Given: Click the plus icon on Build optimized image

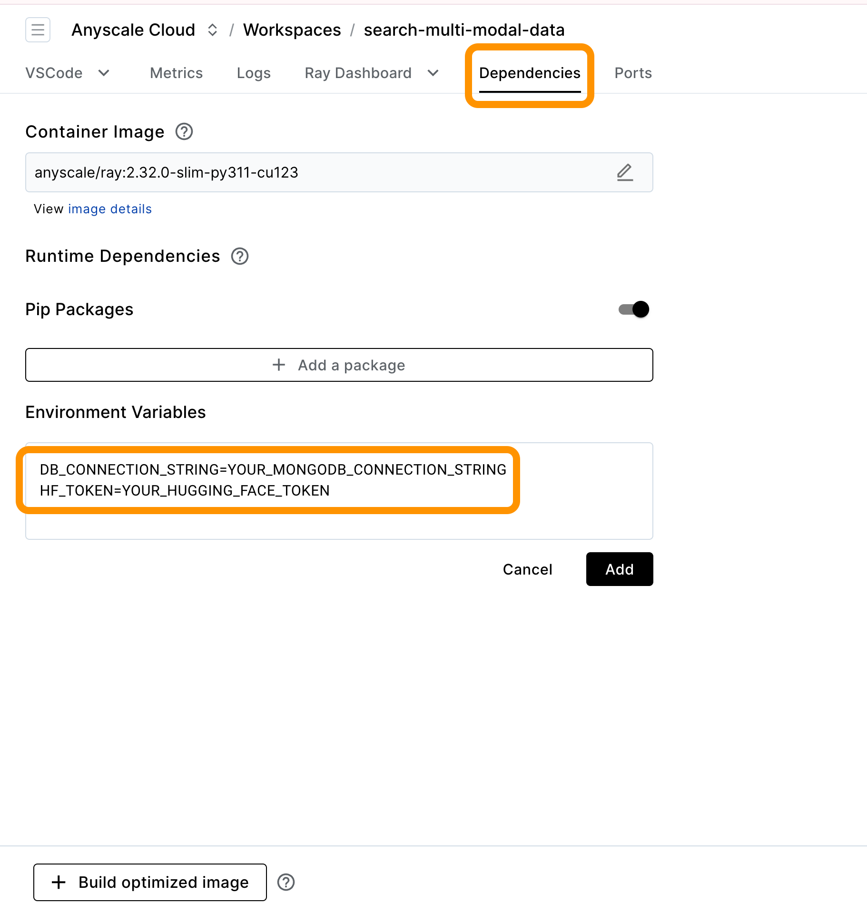Looking at the screenshot, I should [x=59, y=882].
